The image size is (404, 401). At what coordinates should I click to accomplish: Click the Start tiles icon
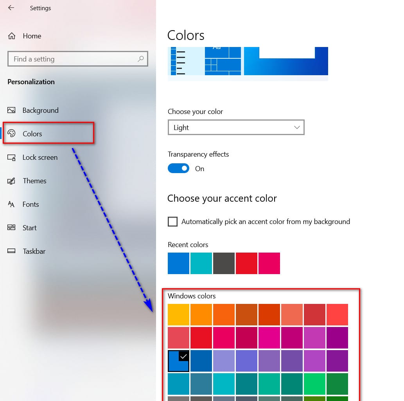point(11,228)
